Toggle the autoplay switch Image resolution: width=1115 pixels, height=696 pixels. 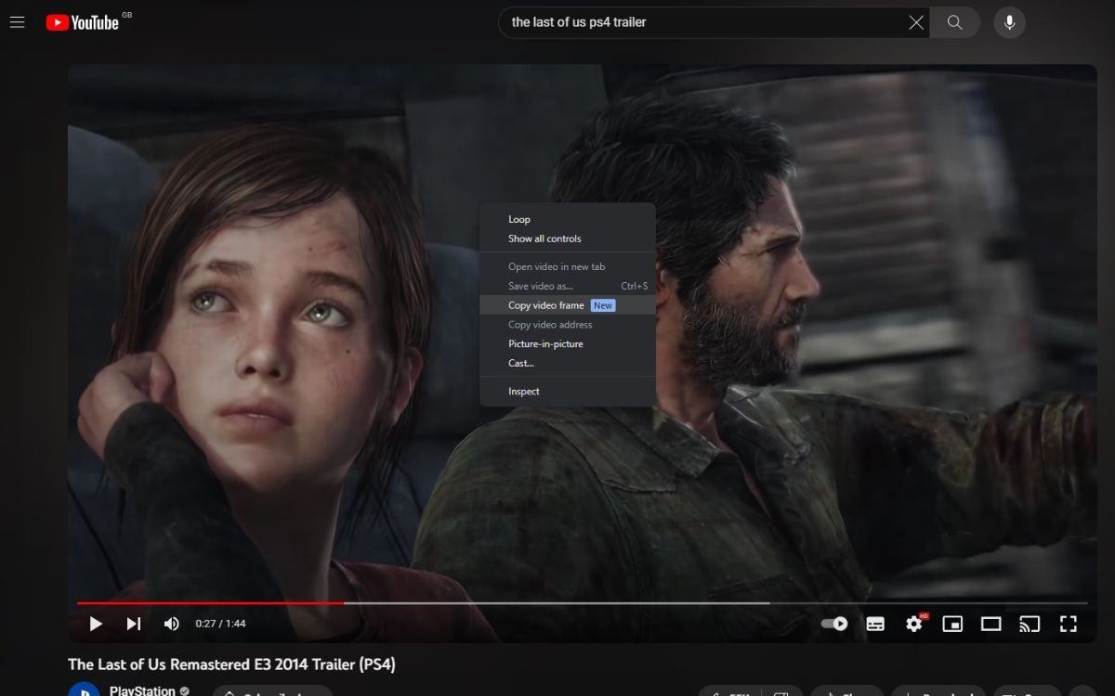834,624
